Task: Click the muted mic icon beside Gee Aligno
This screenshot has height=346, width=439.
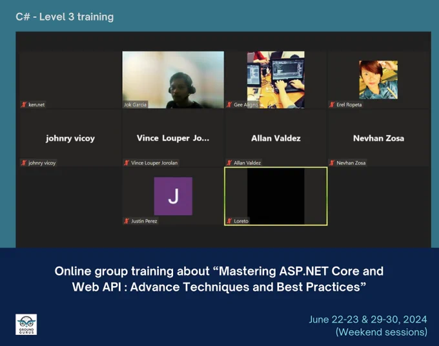Action: [x=229, y=104]
